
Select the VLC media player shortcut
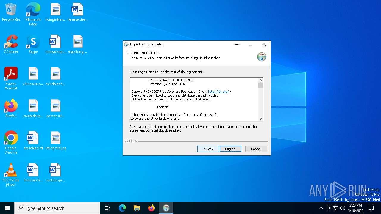point(11,175)
